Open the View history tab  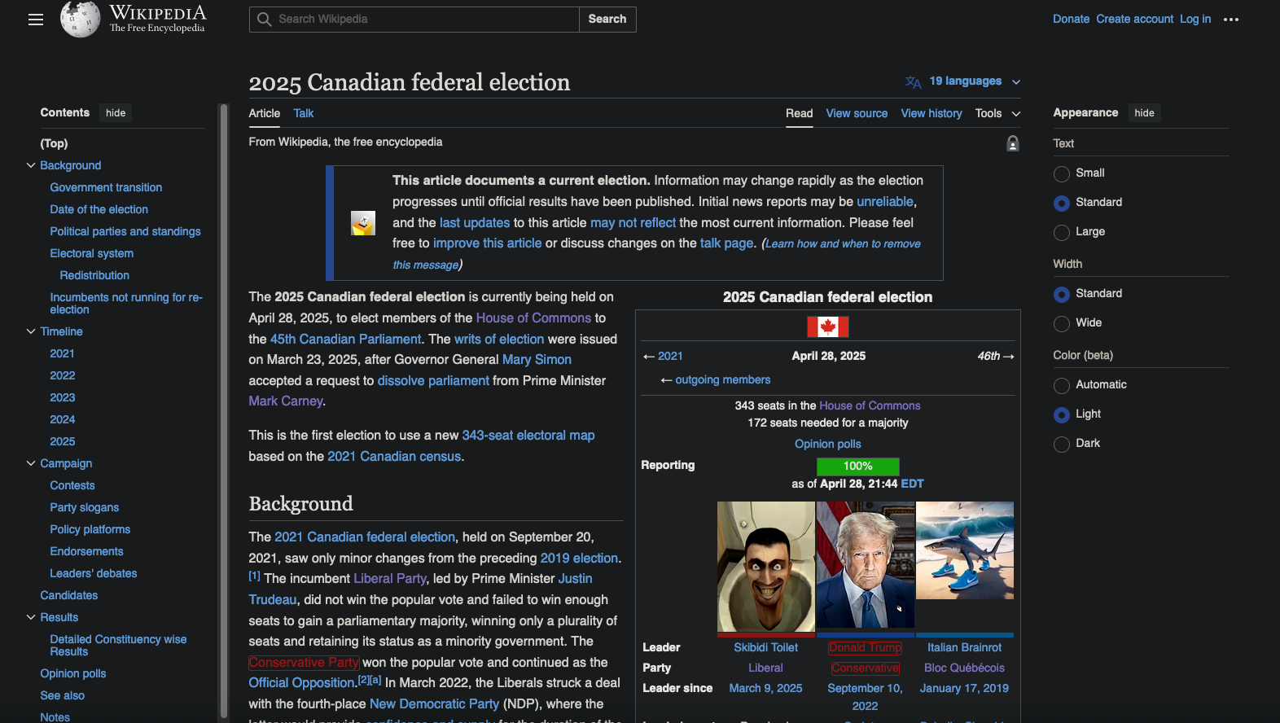click(931, 113)
